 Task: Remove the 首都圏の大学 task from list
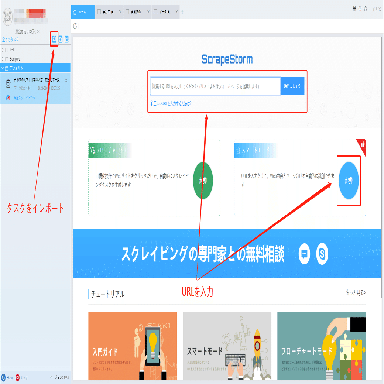pos(66,80)
